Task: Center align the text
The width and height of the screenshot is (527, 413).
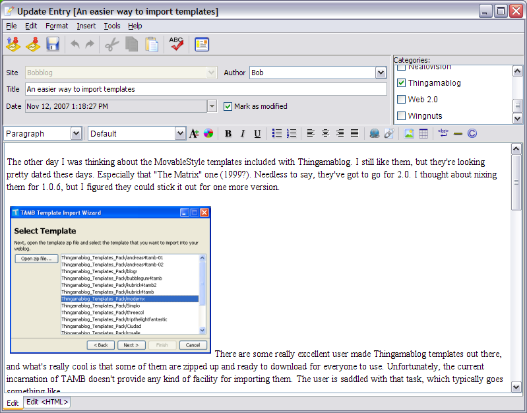Action: point(325,133)
